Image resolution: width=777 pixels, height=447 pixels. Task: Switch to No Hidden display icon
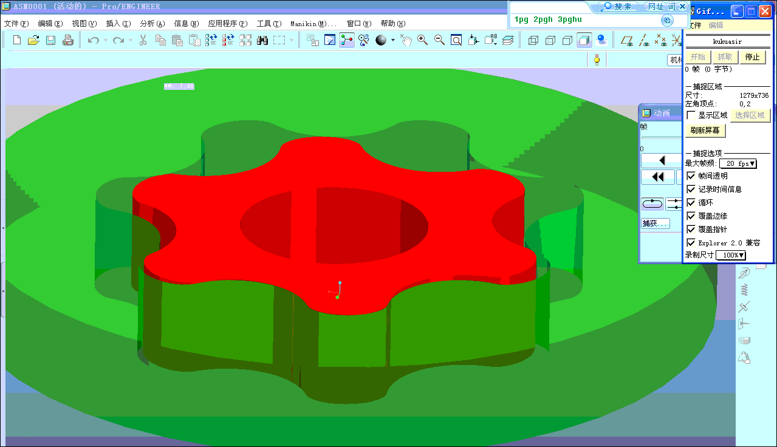pyautogui.click(x=567, y=40)
